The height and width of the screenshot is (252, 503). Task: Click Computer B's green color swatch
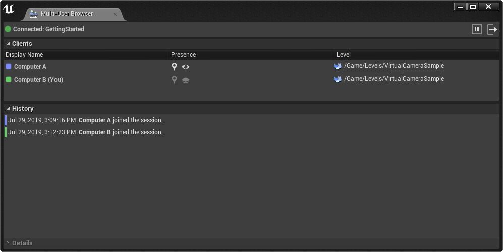[9, 80]
